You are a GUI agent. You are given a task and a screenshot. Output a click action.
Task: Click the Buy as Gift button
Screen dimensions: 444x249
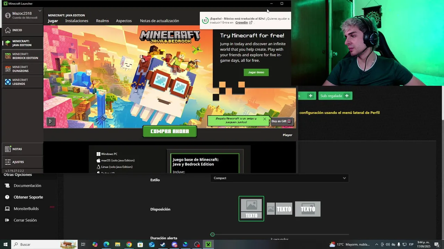[281, 121]
